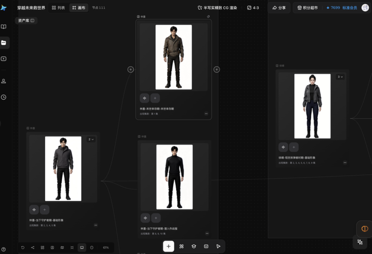The height and width of the screenshot is (254, 372).
Task: Open more options on 末世幸存期 card
Action: point(206,114)
